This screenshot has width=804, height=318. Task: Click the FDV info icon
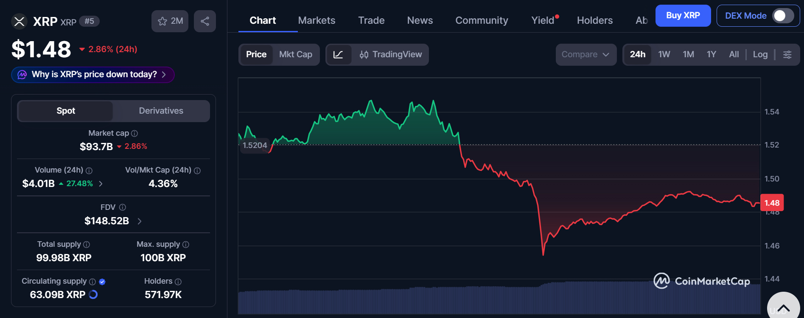[123, 207]
